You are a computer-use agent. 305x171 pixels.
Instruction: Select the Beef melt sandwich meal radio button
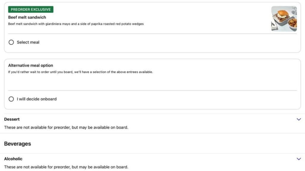click(11, 42)
